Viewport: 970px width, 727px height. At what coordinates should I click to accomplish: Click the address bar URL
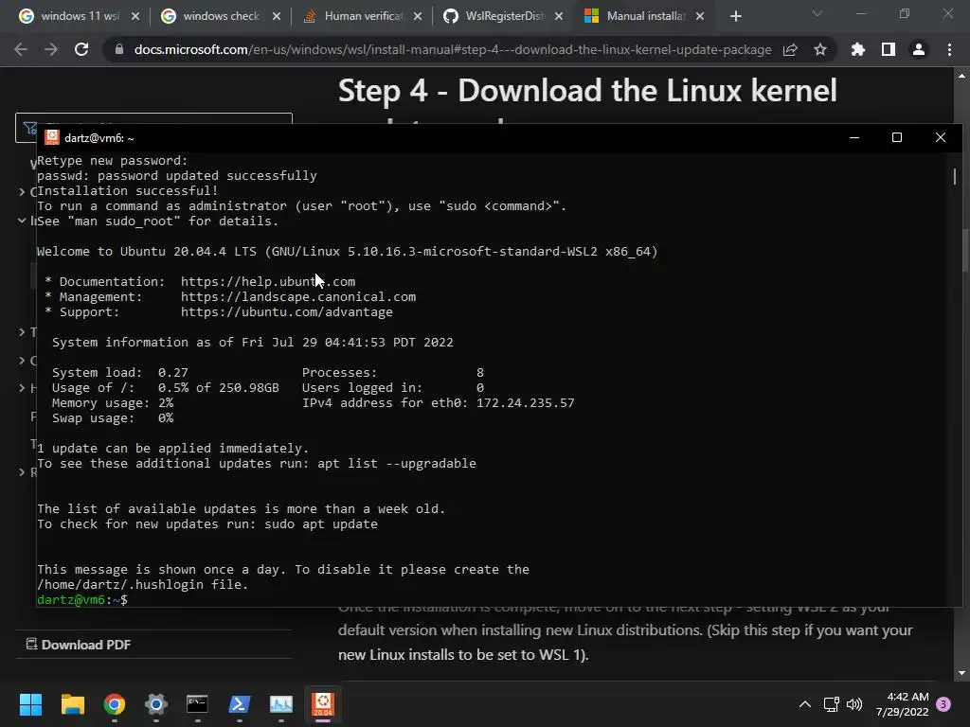[x=452, y=49]
